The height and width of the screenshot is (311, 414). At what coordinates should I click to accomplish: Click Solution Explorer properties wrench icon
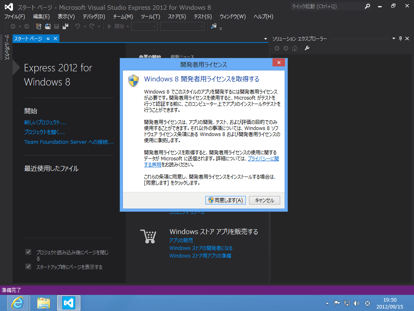(x=307, y=48)
